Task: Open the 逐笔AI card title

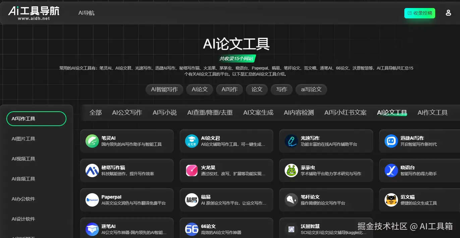Action: click(x=109, y=226)
